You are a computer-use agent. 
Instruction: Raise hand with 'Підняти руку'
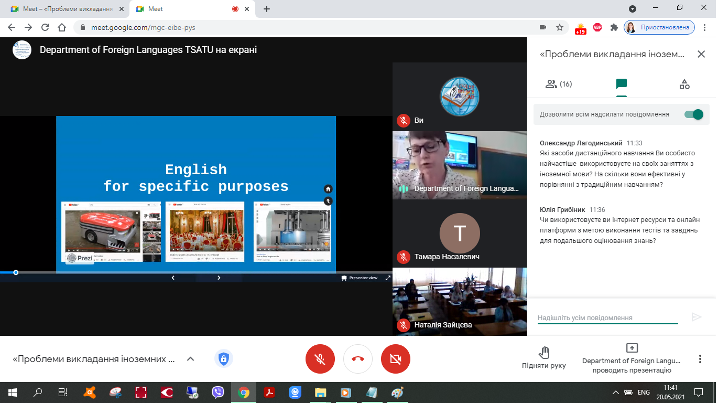(544, 358)
